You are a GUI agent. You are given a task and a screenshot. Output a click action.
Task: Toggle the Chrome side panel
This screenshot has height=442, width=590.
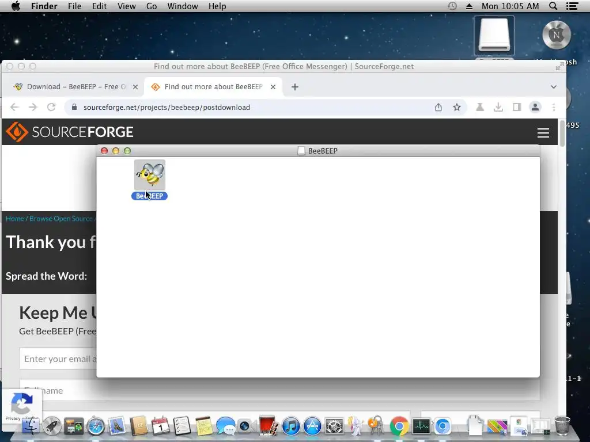517,108
